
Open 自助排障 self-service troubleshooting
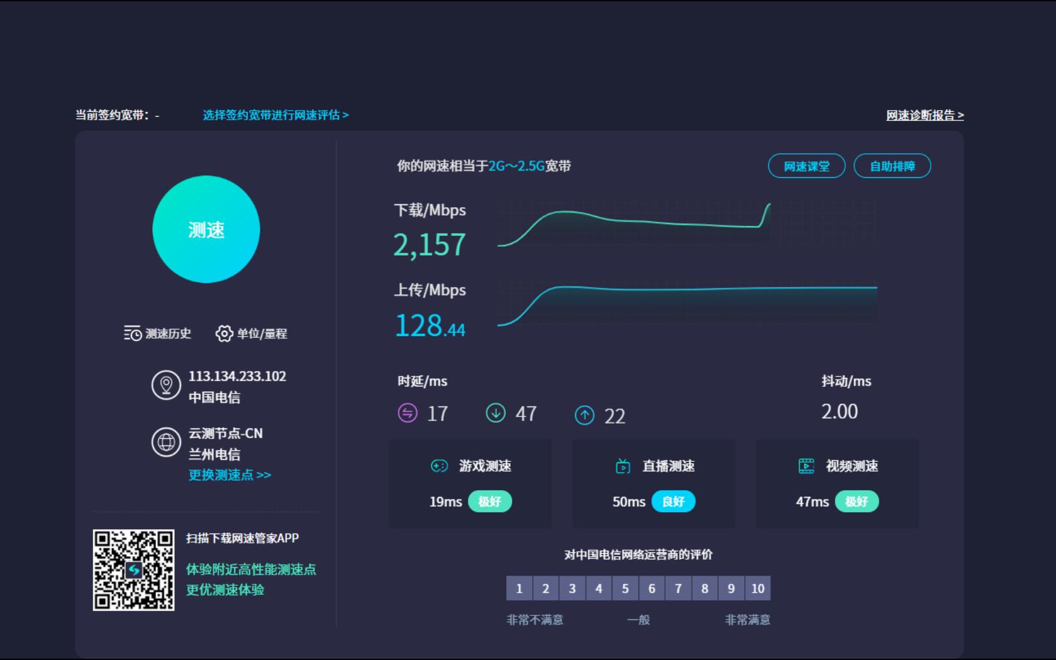pyautogui.click(x=892, y=165)
